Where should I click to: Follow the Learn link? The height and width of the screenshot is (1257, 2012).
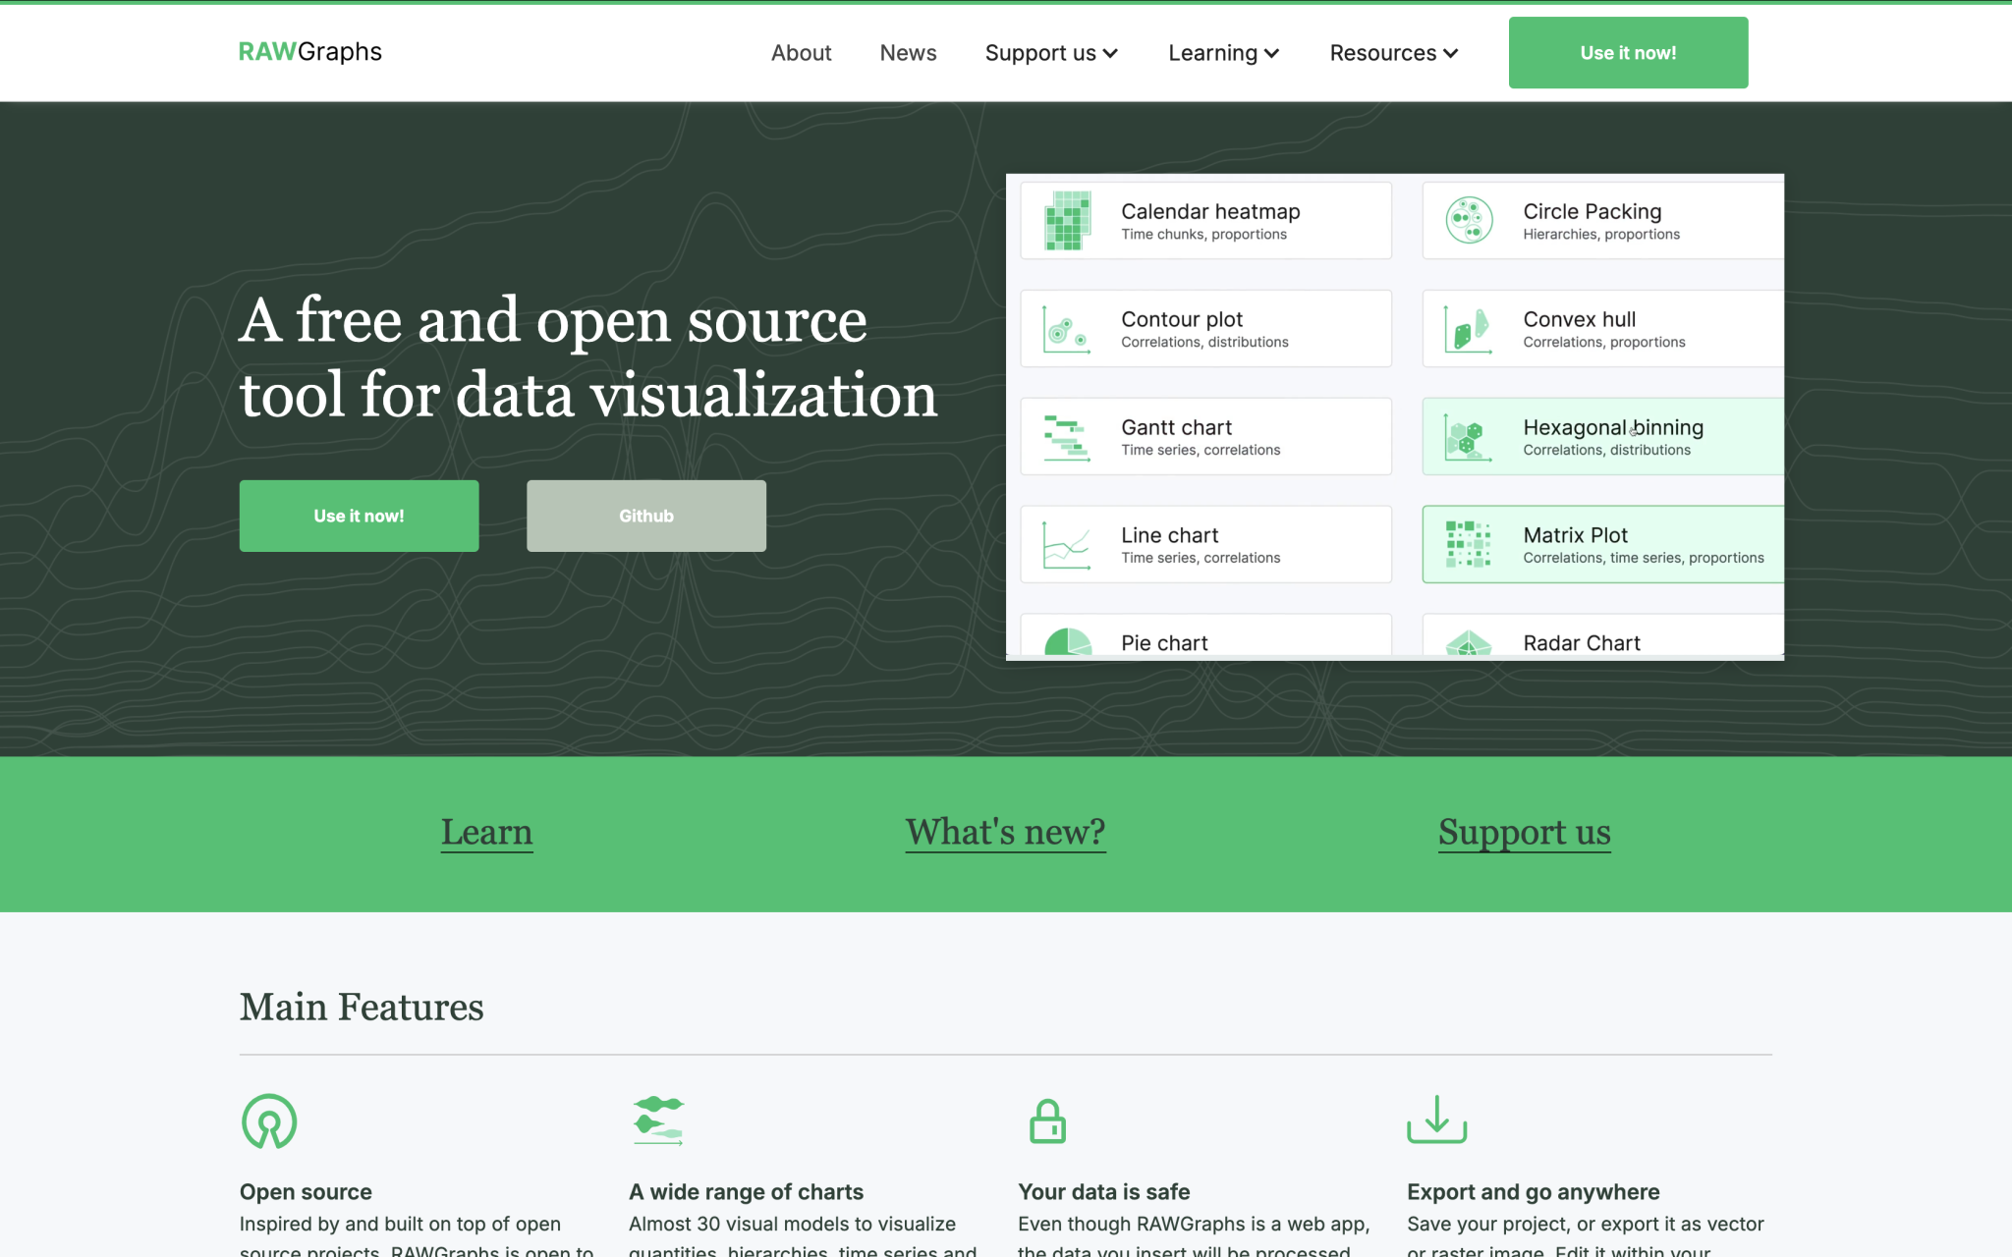tap(486, 833)
